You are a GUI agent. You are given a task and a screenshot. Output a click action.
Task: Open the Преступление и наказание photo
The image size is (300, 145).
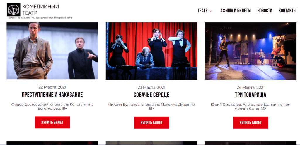(x=52, y=51)
